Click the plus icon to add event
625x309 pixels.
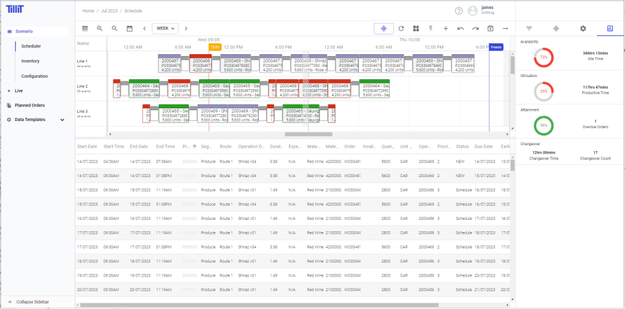tap(446, 29)
